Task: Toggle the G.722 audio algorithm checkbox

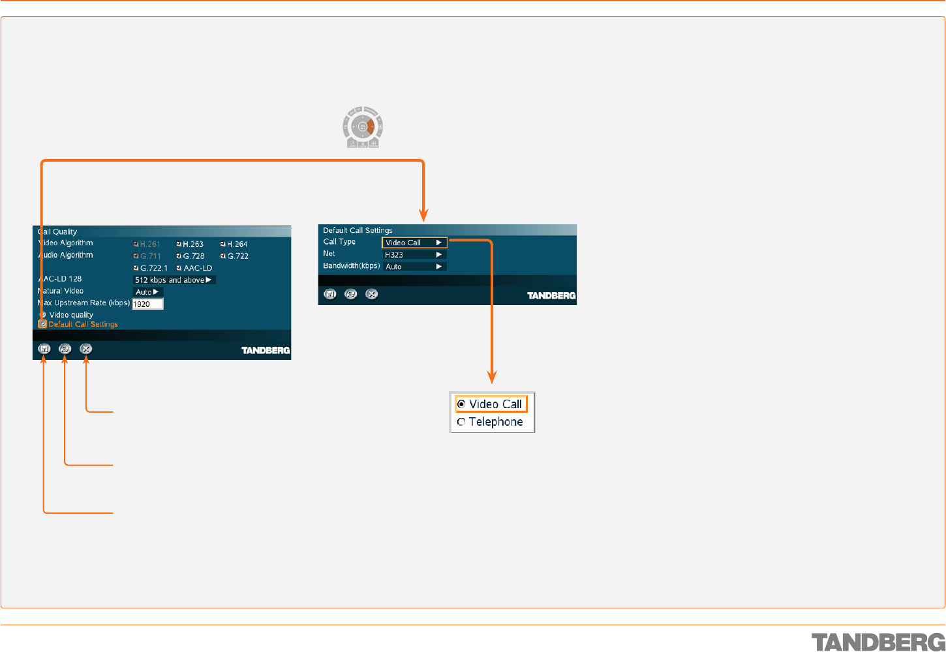Action: point(223,256)
